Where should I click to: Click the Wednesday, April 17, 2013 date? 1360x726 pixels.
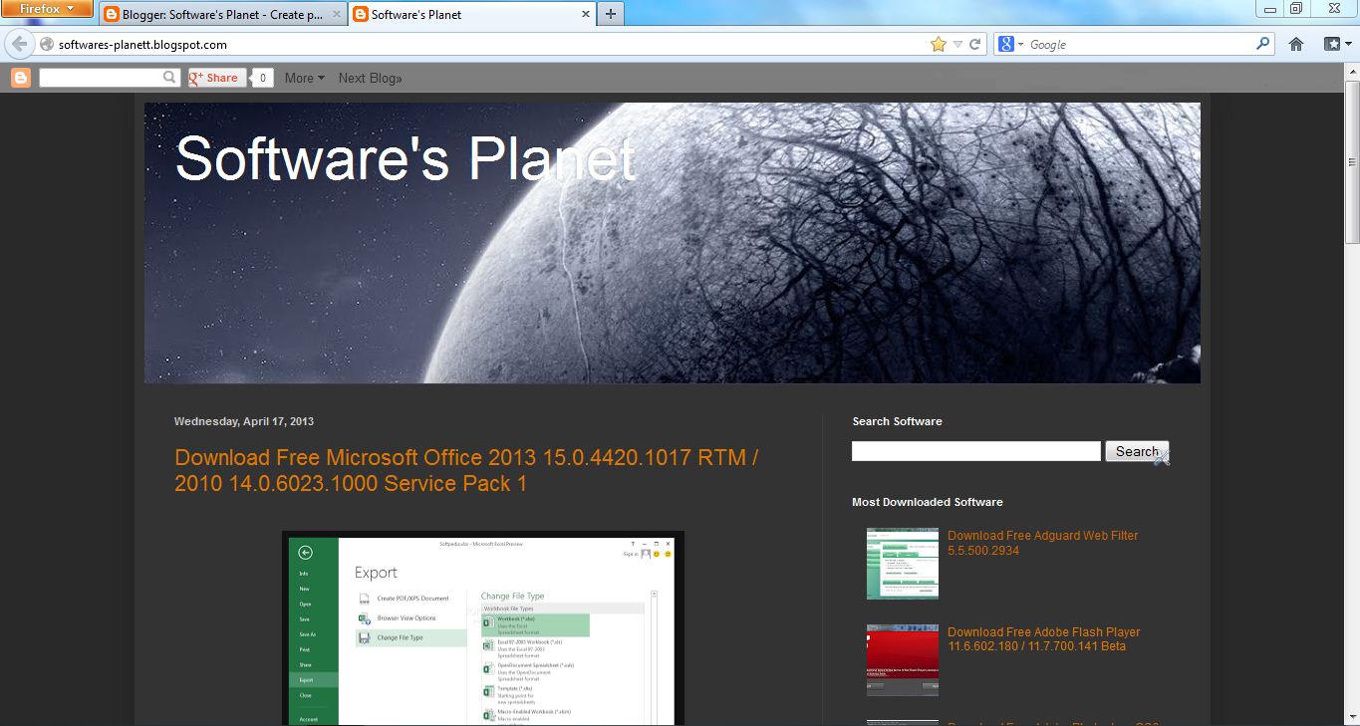tap(244, 421)
